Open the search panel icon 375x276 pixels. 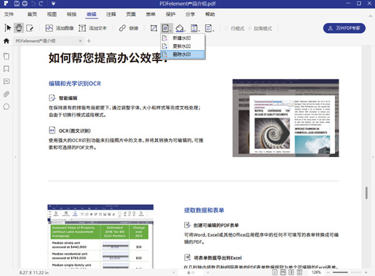[x=6, y=107]
